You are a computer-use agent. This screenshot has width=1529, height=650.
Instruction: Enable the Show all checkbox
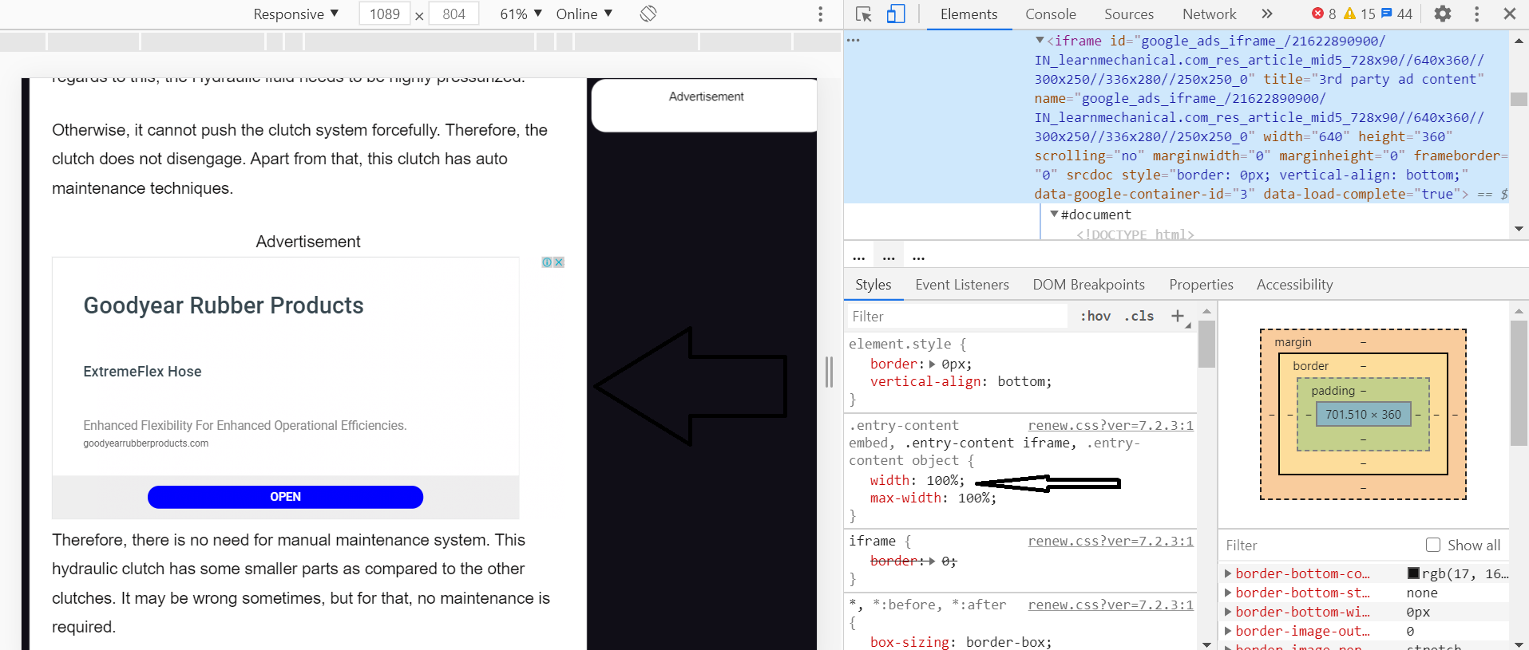pos(1433,545)
